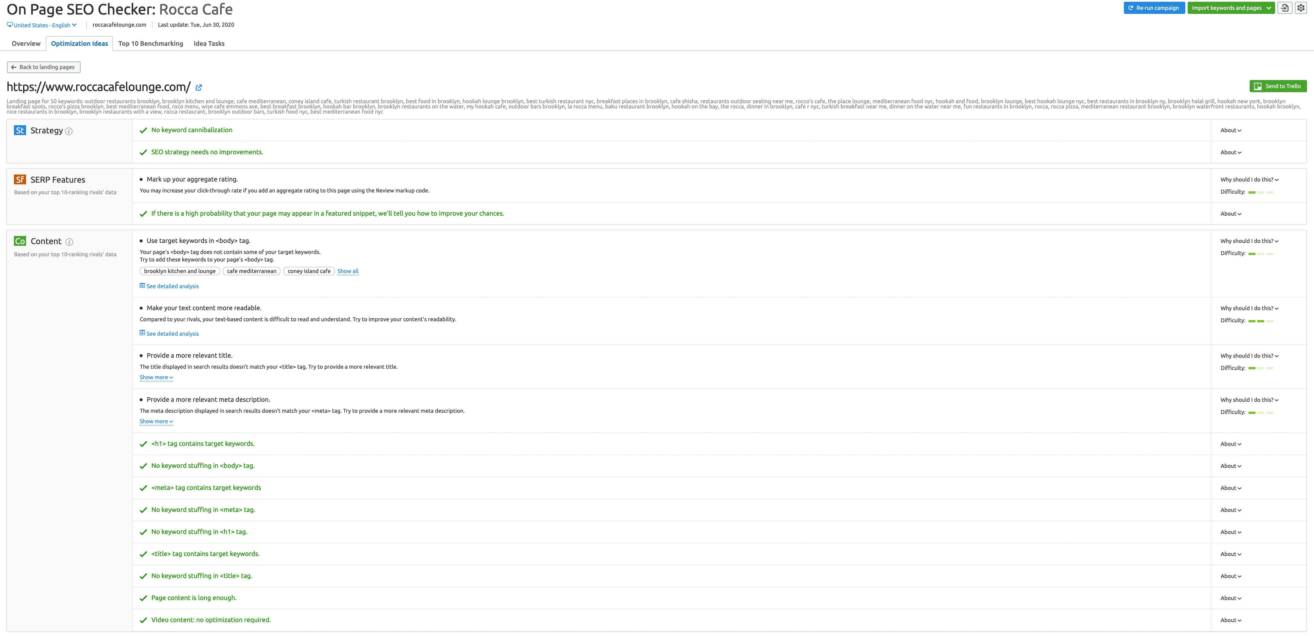The image size is (1314, 636).
Task: Expand About for No keyword cannibalization
Action: (x=1231, y=130)
